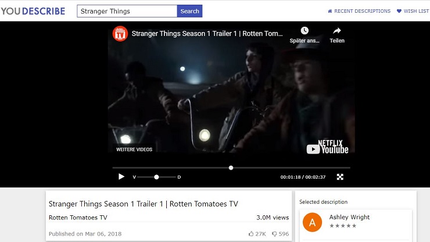Click the Später ansehen clock icon
Image resolution: width=430 pixels, height=242 pixels.
pyautogui.click(x=304, y=30)
